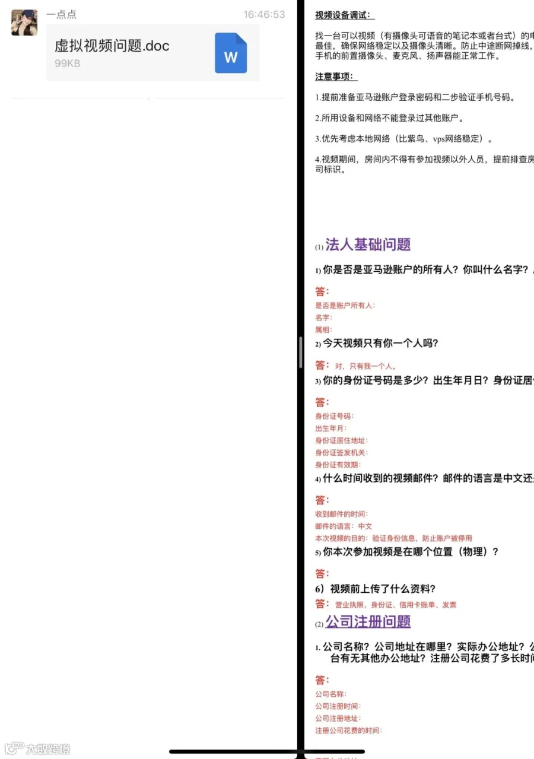Click the 邮件的语言：中文 line
534x759 pixels.
[x=344, y=526]
